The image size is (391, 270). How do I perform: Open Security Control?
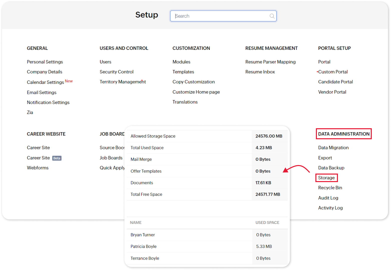coord(117,72)
